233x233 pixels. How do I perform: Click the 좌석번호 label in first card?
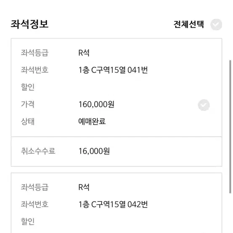click(34, 70)
